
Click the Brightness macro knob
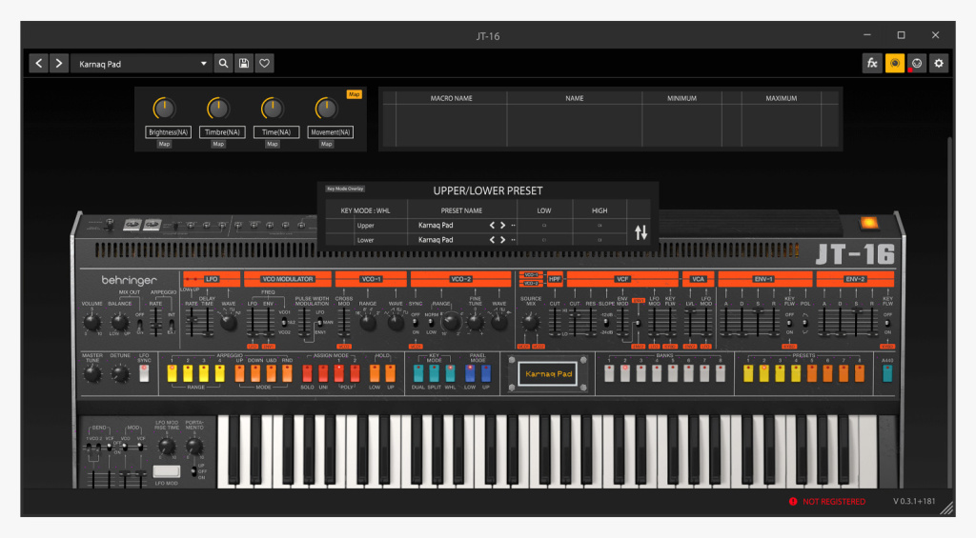(x=164, y=109)
